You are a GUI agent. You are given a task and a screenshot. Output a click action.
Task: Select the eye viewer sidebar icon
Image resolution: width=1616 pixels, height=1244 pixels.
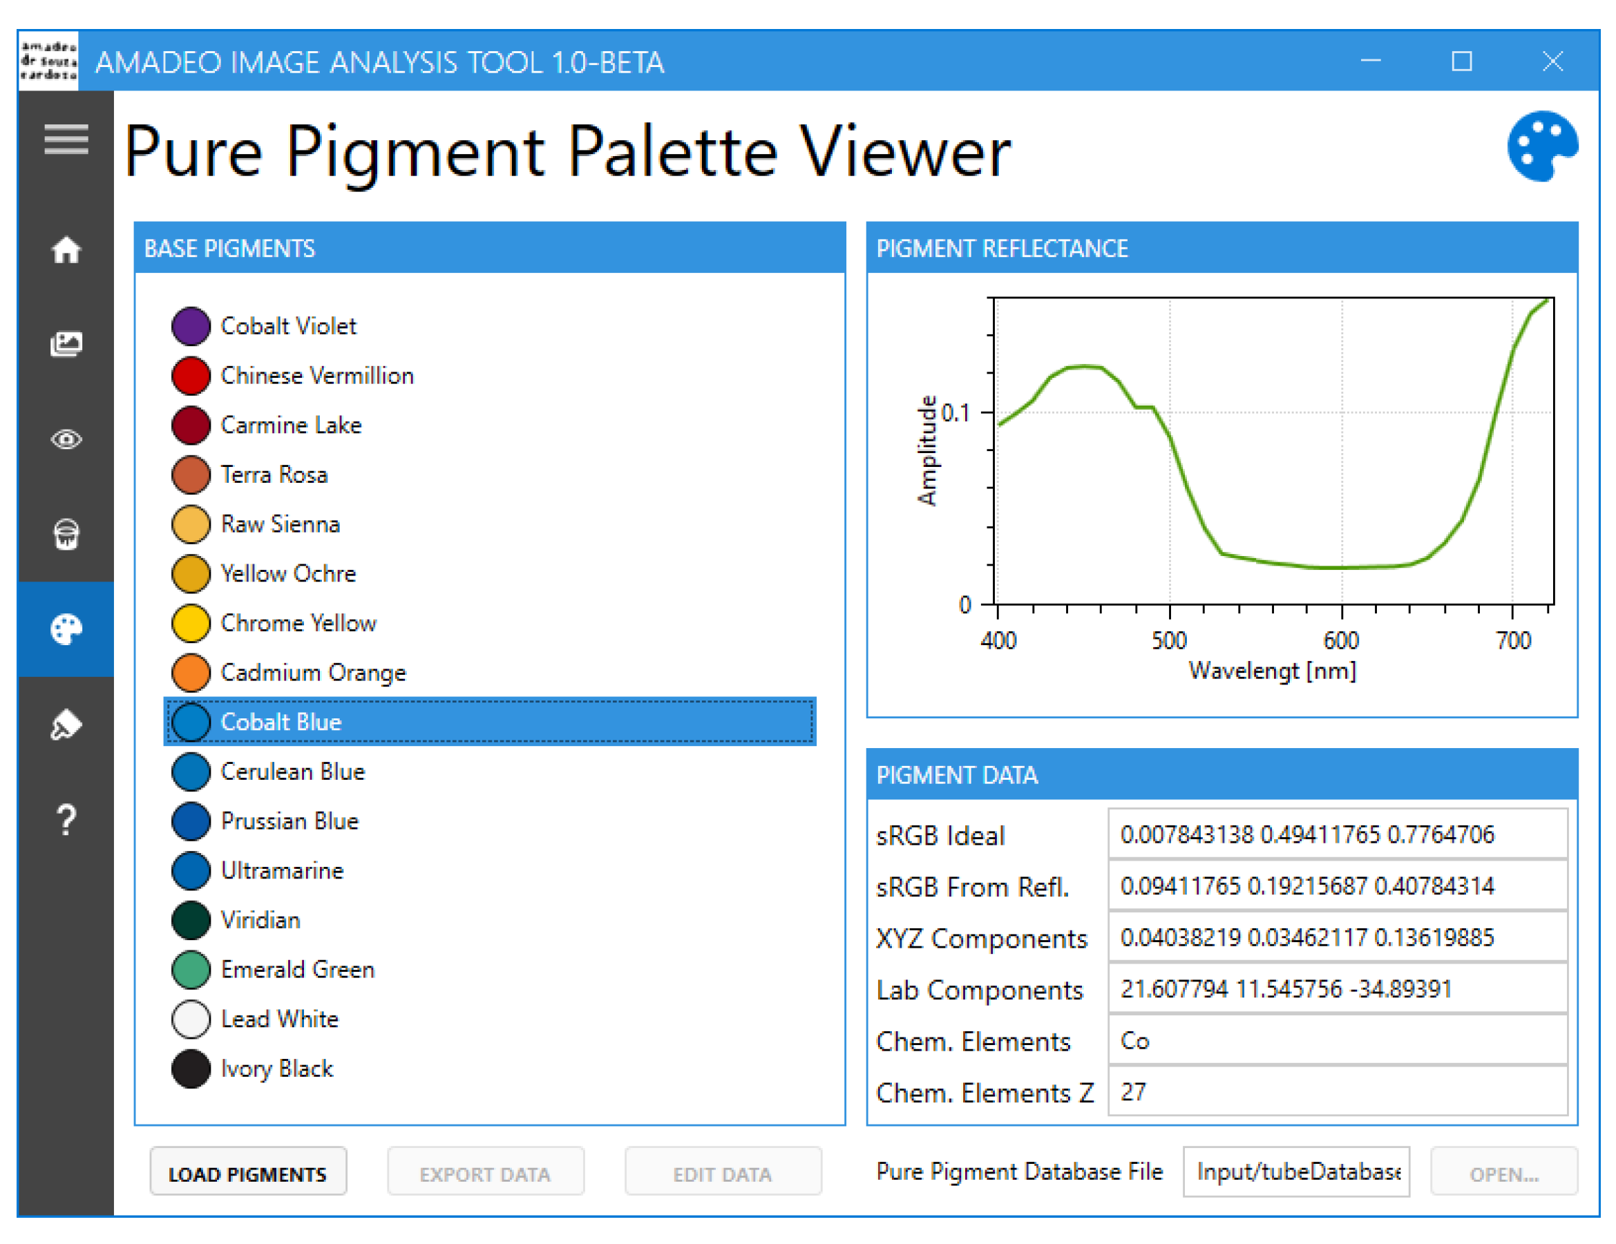66,439
